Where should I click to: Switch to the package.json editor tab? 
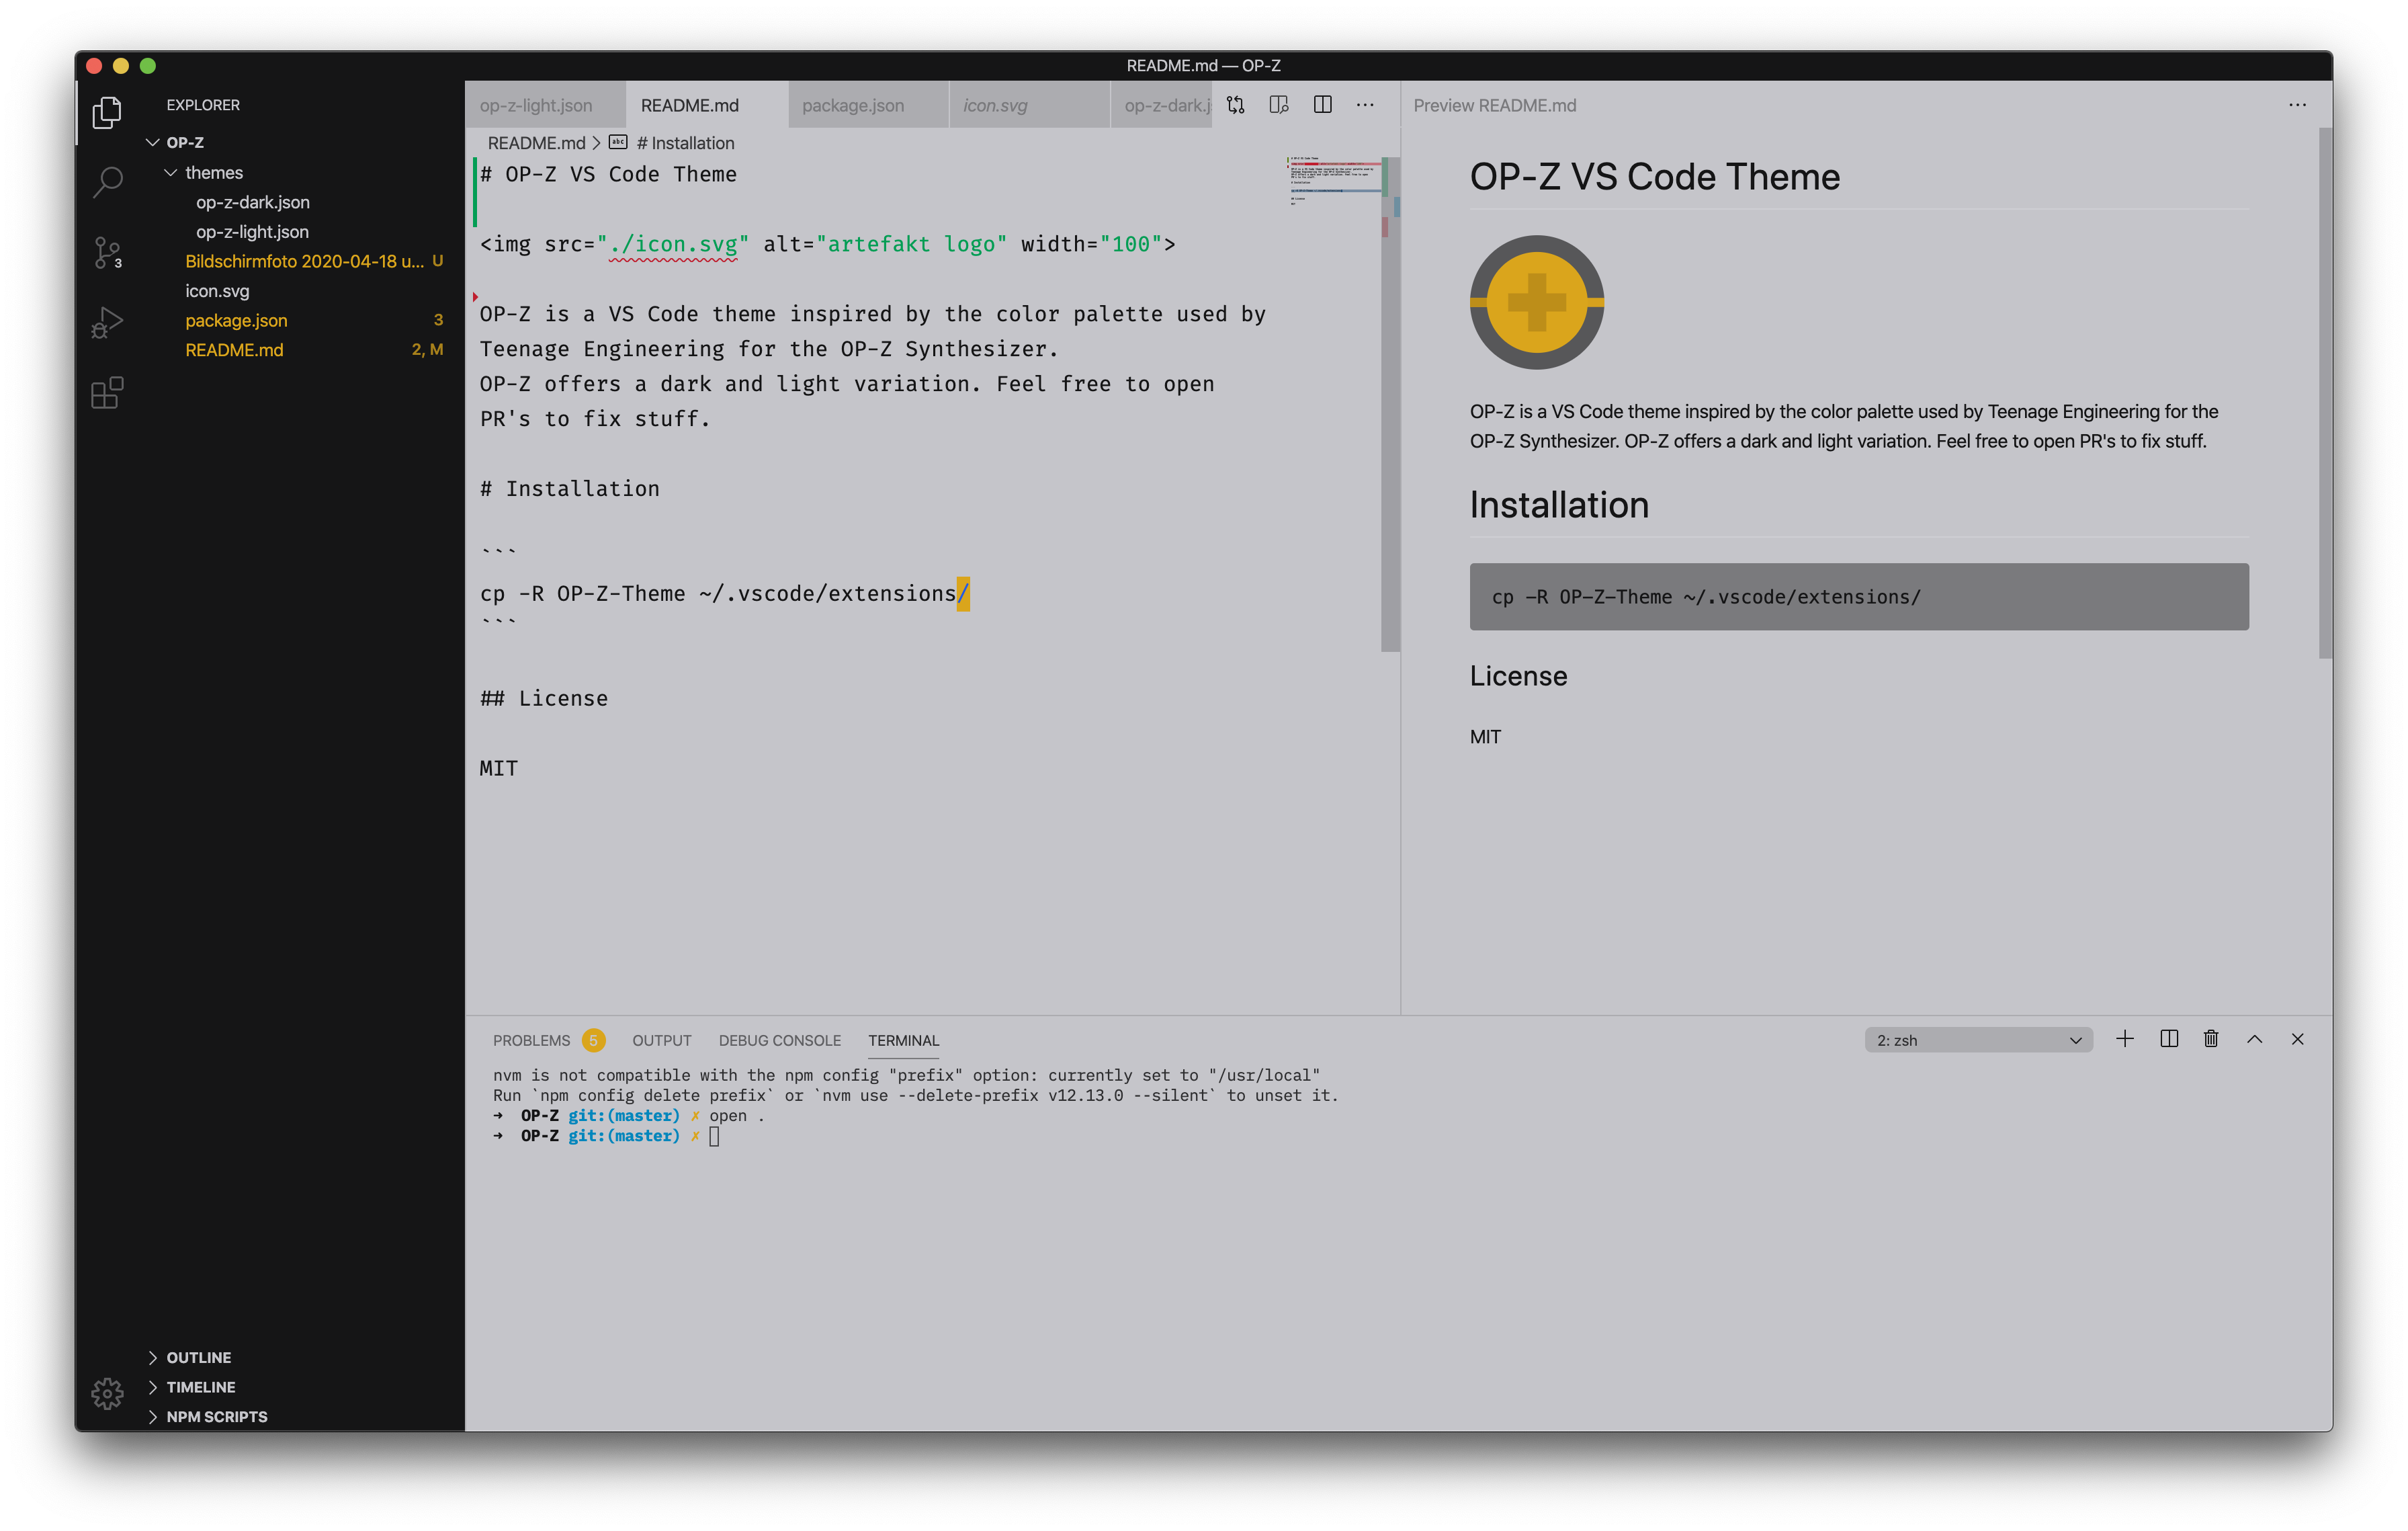click(853, 105)
